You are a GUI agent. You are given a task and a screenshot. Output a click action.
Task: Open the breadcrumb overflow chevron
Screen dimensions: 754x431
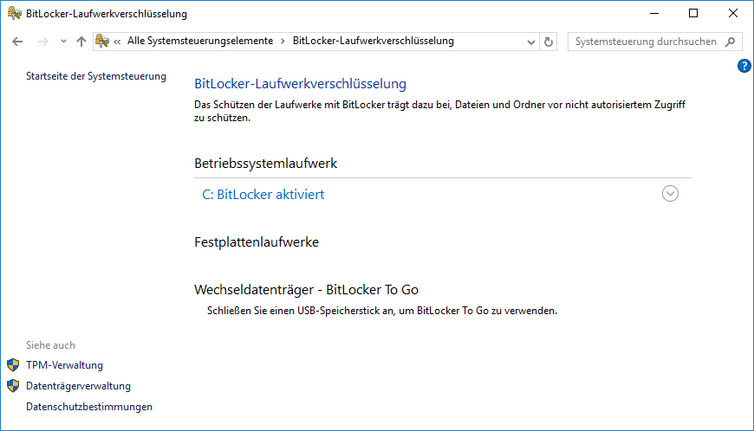coord(117,42)
